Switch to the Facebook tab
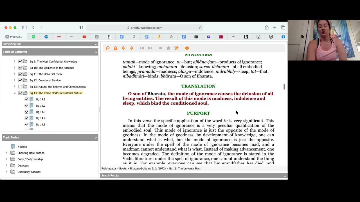The width and height of the screenshot is (360, 202). [x=283, y=37]
